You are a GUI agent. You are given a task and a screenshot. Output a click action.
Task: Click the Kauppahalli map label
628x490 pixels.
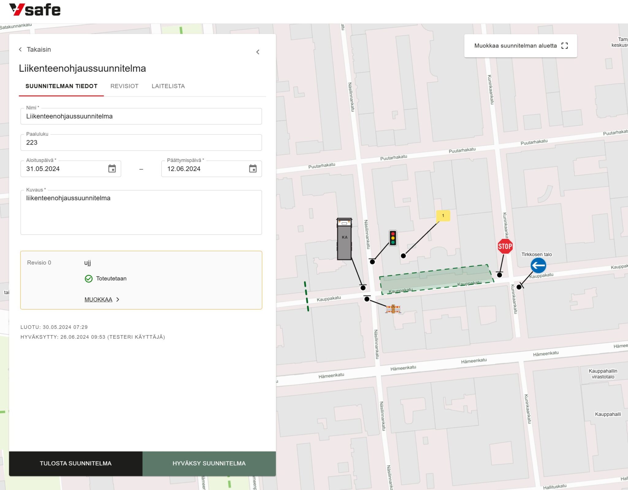point(608,414)
